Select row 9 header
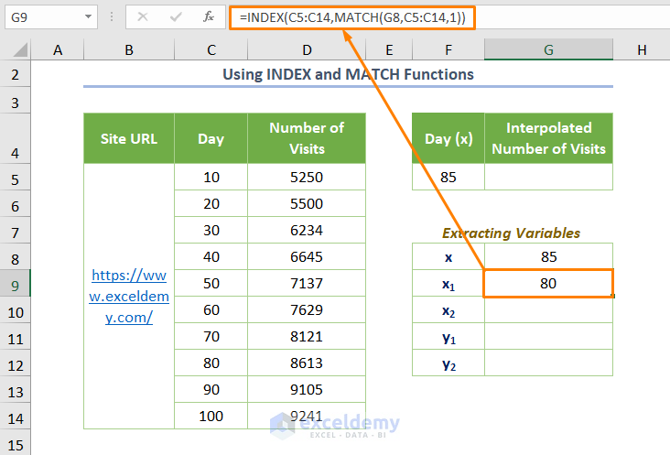The height and width of the screenshot is (455, 670). (x=16, y=284)
